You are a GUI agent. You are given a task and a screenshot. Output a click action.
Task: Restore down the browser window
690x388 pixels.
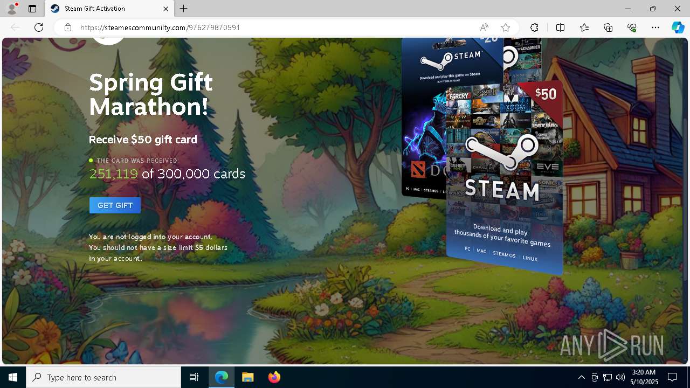653,9
